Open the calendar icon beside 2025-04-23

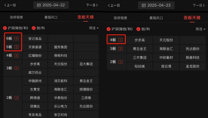point(144,5)
